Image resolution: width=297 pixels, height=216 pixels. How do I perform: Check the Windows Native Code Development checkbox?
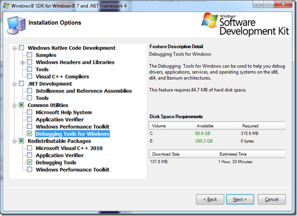click(21, 48)
